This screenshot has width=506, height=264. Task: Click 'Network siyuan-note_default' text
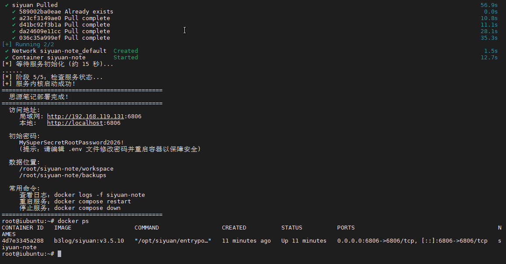click(59, 51)
